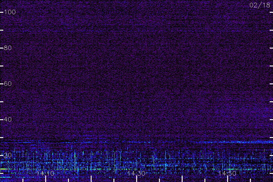Click the 02/18 date label
273x182 pixels.
tap(260, 5)
